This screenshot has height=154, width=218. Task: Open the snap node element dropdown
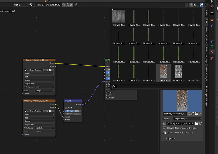point(196,5)
